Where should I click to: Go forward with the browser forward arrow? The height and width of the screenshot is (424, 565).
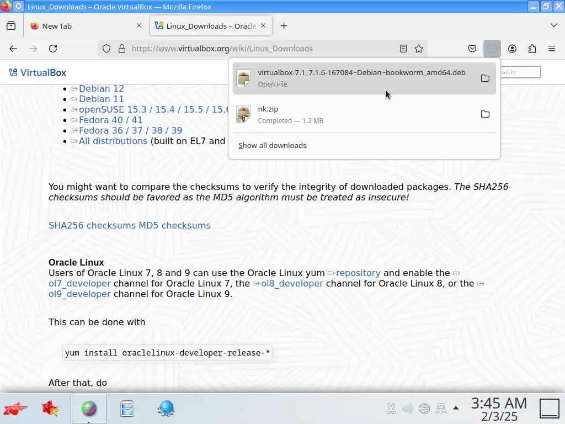point(33,49)
